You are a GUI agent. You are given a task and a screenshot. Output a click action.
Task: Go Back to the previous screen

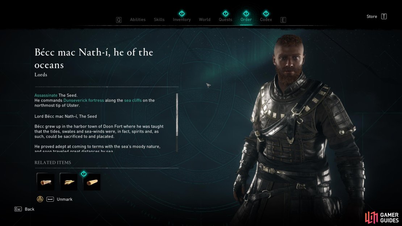(x=29, y=209)
